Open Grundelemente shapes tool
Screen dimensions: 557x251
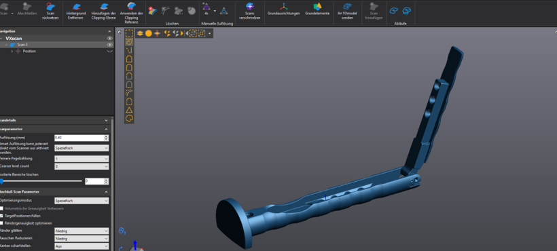[317, 6]
